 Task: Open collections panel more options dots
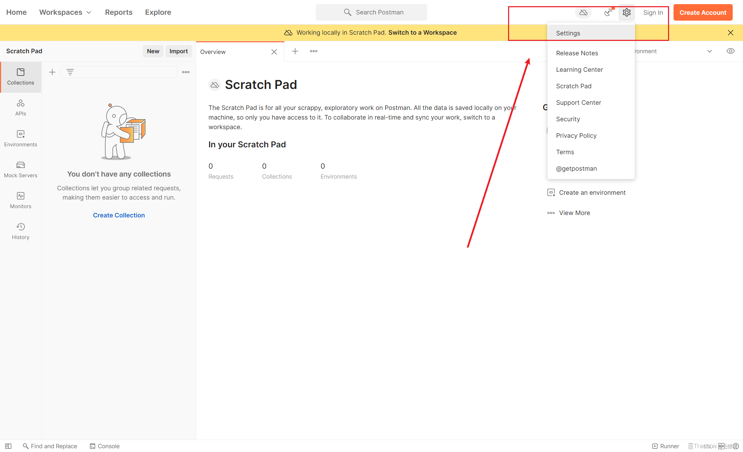[186, 72]
